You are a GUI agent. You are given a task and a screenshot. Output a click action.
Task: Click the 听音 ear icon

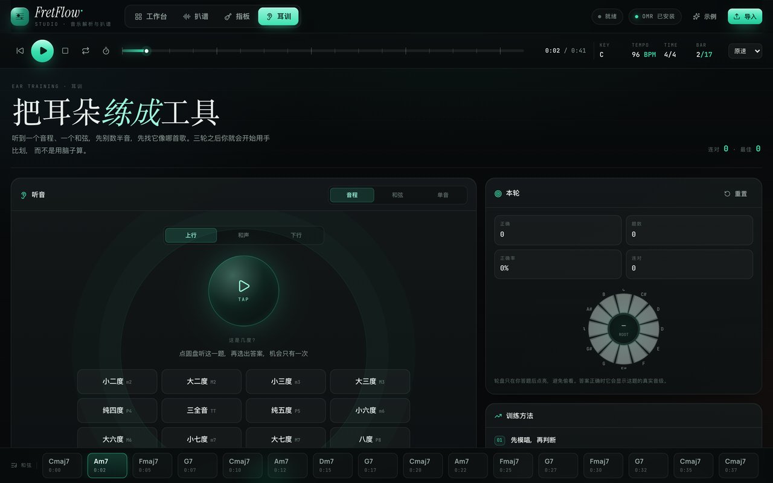(24, 195)
